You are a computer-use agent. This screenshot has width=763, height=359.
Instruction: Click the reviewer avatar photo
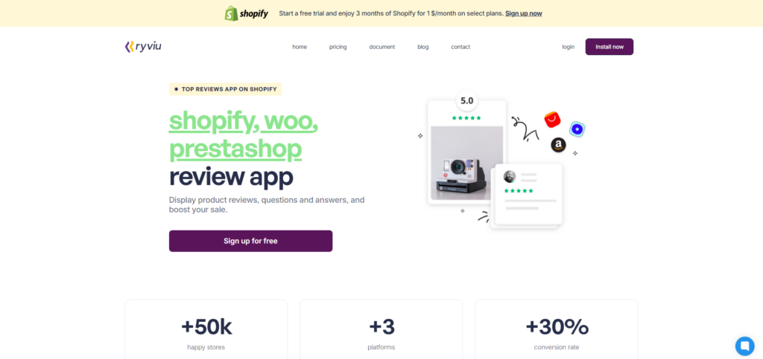[510, 177]
